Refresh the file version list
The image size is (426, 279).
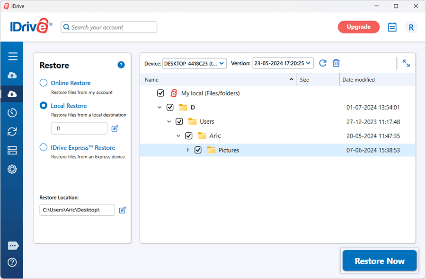[322, 63]
